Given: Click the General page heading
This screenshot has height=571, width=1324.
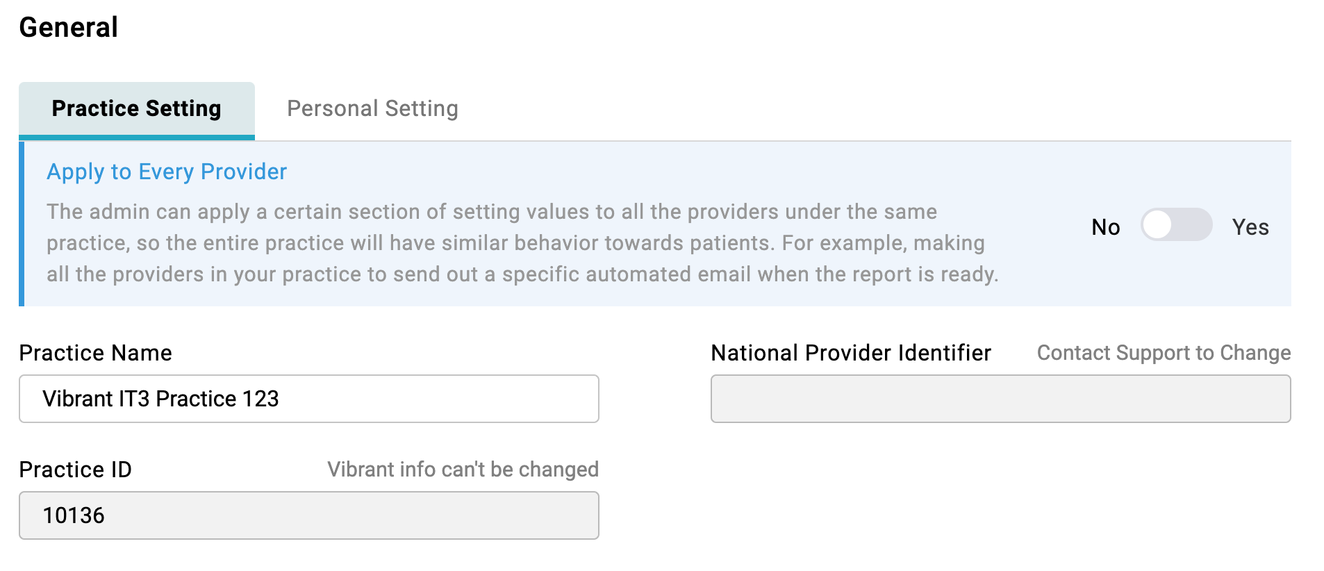Looking at the screenshot, I should point(69,28).
